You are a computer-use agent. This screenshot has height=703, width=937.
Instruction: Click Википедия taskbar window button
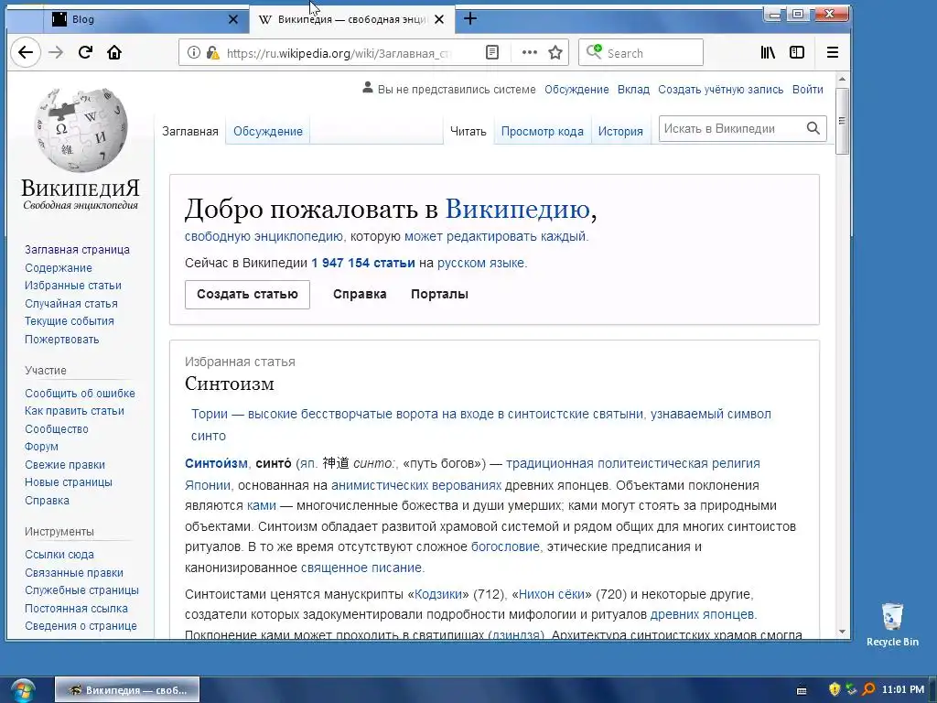[127, 690]
